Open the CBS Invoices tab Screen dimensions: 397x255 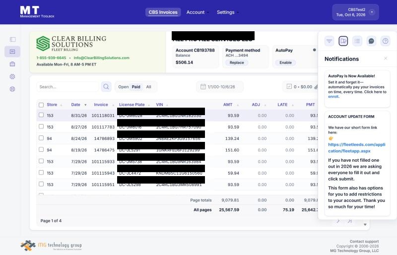point(163,12)
